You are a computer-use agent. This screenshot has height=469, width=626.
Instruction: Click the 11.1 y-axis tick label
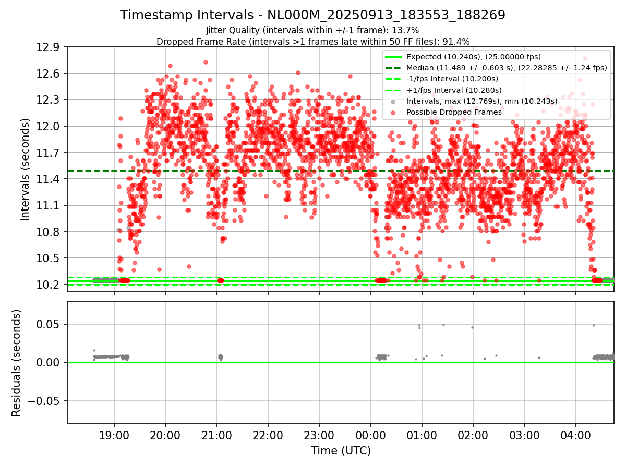click(x=47, y=206)
